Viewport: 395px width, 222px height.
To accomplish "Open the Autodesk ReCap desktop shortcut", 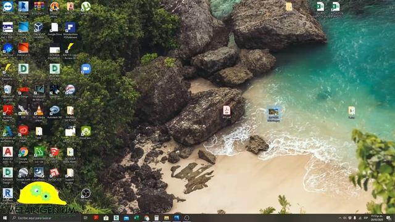I will [x=23, y=7].
